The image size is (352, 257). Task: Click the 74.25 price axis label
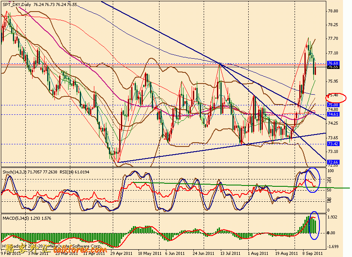click(x=333, y=123)
